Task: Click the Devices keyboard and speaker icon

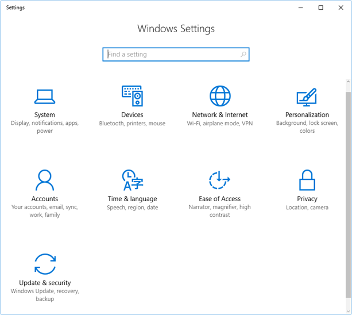Action: click(x=132, y=96)
